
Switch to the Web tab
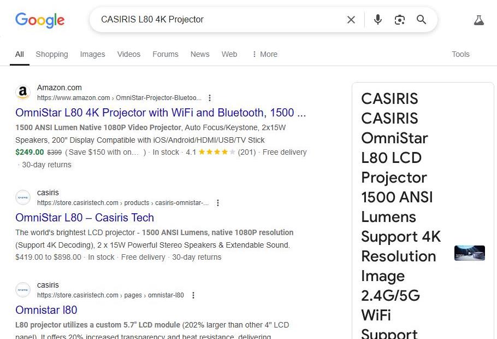coord(229,54)
